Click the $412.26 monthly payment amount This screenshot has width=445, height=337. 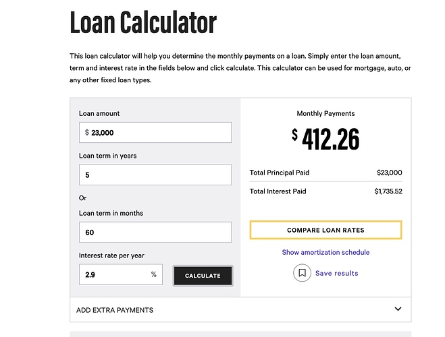click(325, 139)
